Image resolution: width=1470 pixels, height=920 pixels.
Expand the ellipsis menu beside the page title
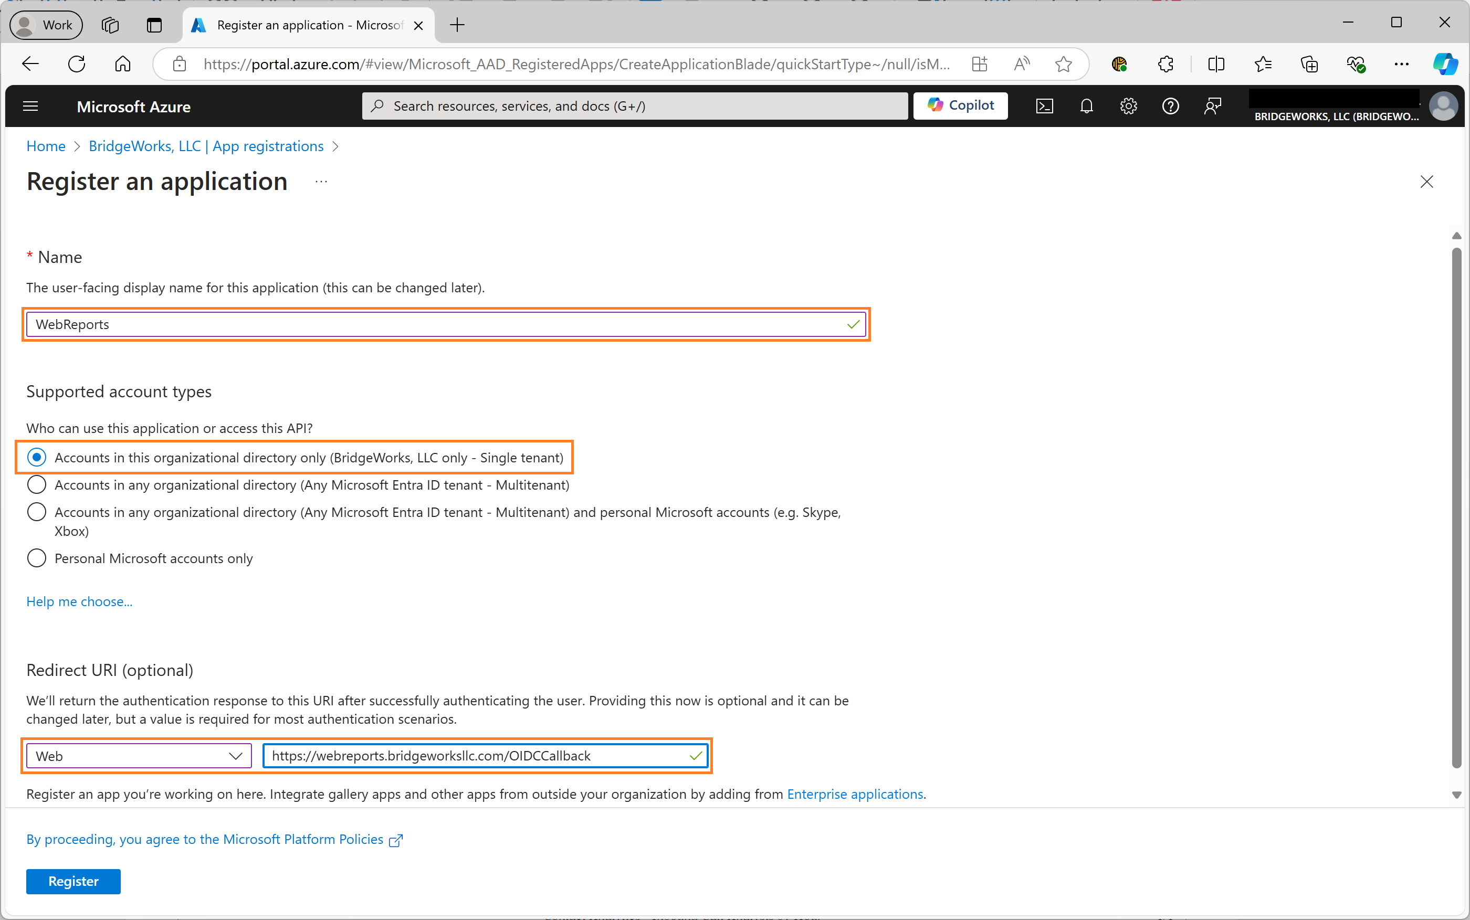pos(321,181)
